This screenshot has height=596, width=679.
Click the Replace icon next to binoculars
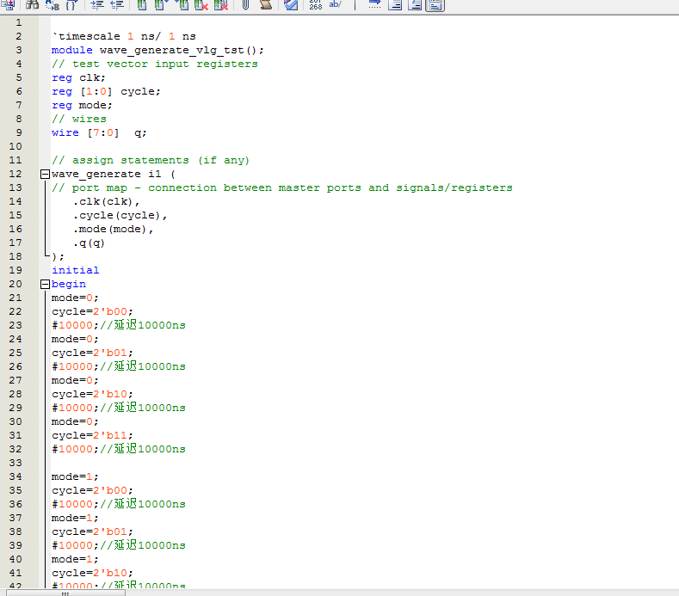click(x=52, y=5)
